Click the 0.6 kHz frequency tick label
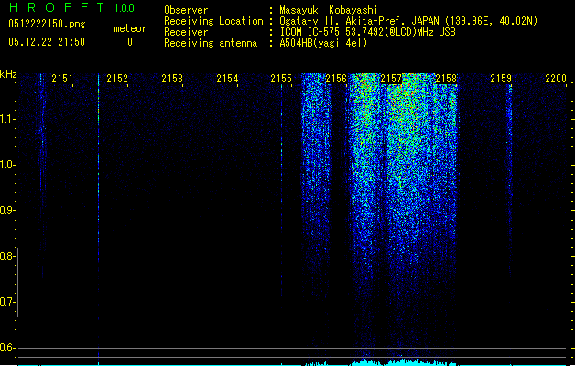The image size is (576, 366). (x=7, y=348)
